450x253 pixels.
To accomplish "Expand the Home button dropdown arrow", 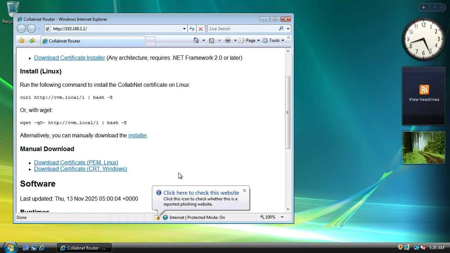I will 204,40.
